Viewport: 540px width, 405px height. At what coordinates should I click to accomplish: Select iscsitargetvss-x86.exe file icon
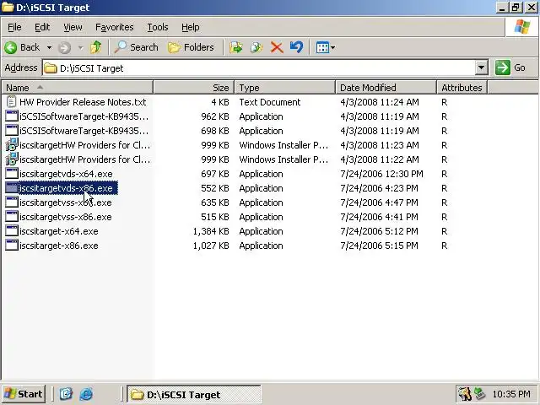point(11,217)
